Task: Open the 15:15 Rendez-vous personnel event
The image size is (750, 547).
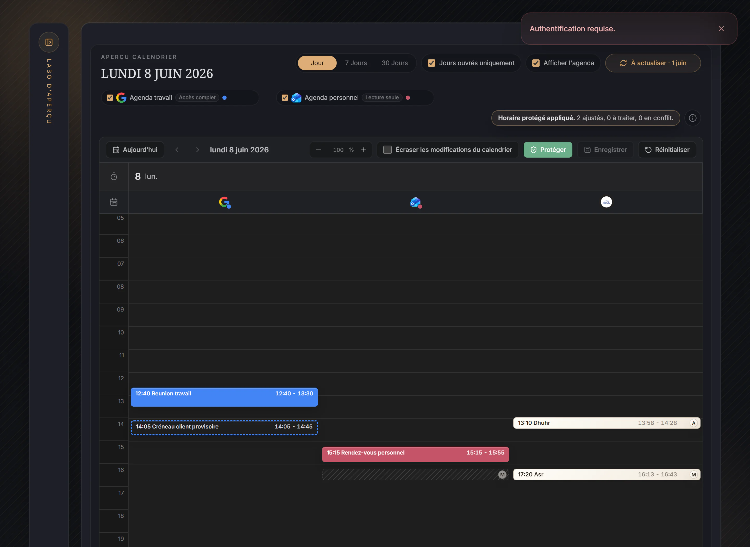Action: [x=415, y=454]
